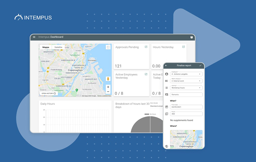The height and width of the screenshot is (162, 256).
Task: Switch map to Mappa view
Action: tap(46, 47)
